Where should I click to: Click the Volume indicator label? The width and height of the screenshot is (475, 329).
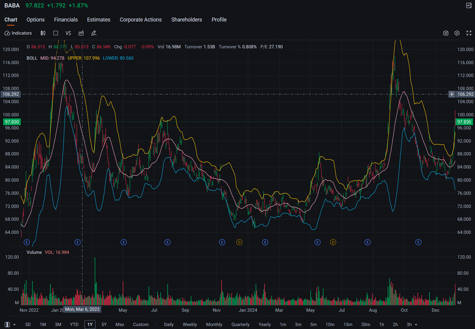click(x=34, y=252)
